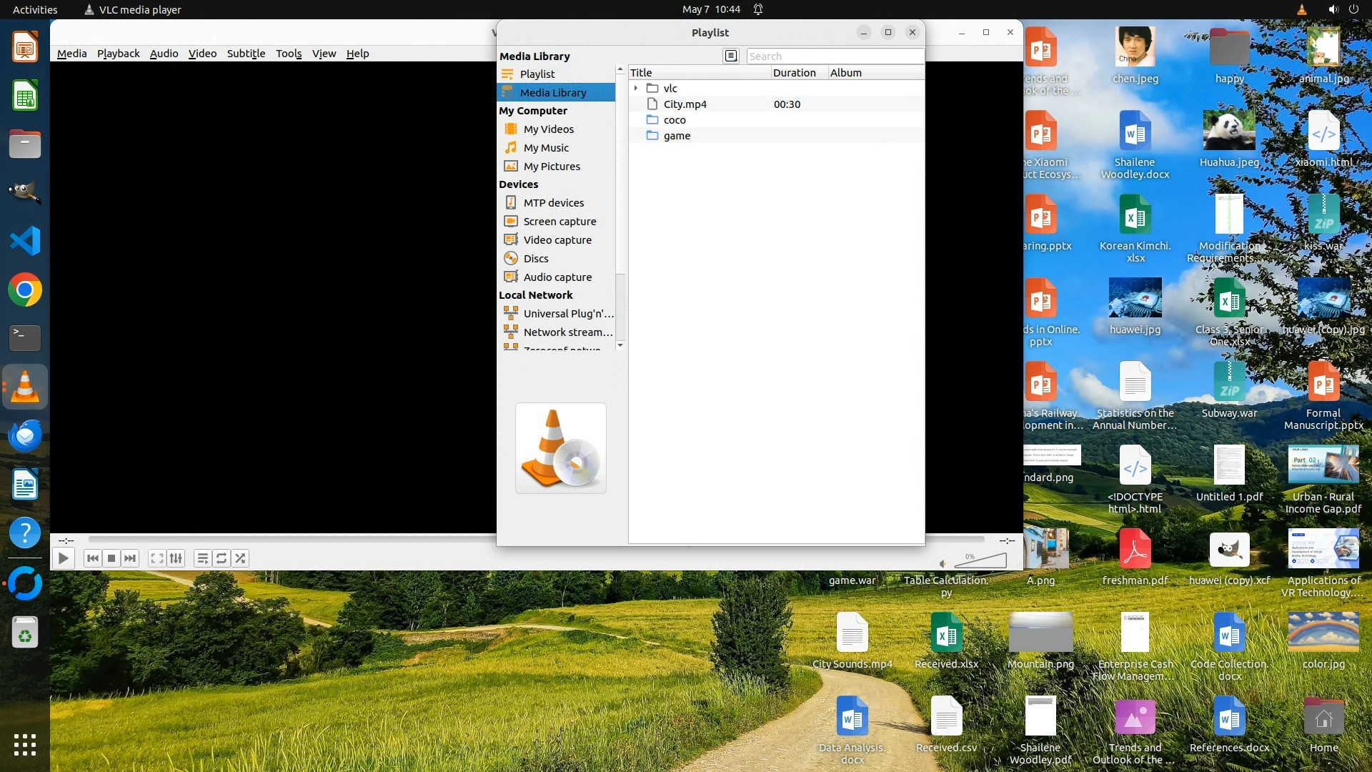Open extended settings equalizer icon
The image size is (1372, 772).
(x=176, y=558)
